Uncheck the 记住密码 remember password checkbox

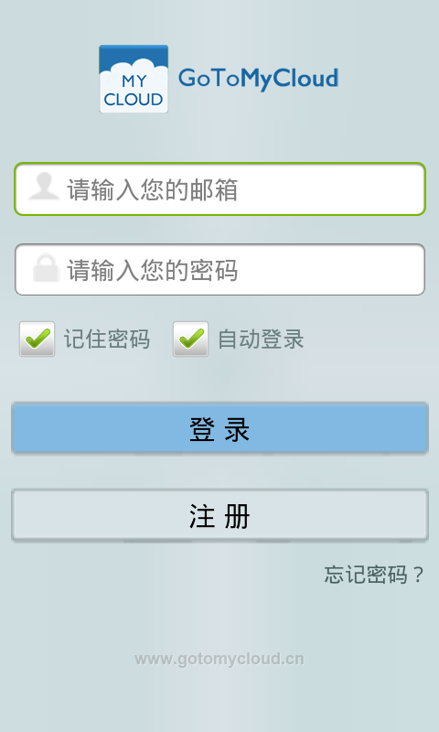(x=37, y=339)
